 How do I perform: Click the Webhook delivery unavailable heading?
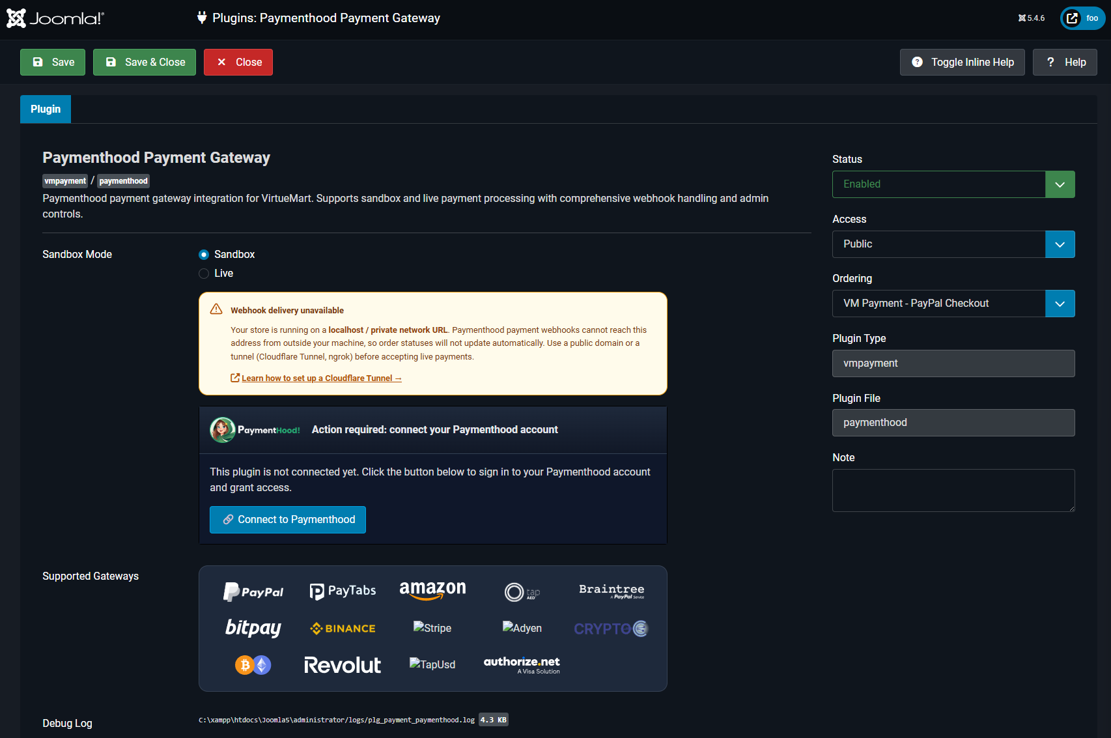pyautogui.click(x=287, y=311)
